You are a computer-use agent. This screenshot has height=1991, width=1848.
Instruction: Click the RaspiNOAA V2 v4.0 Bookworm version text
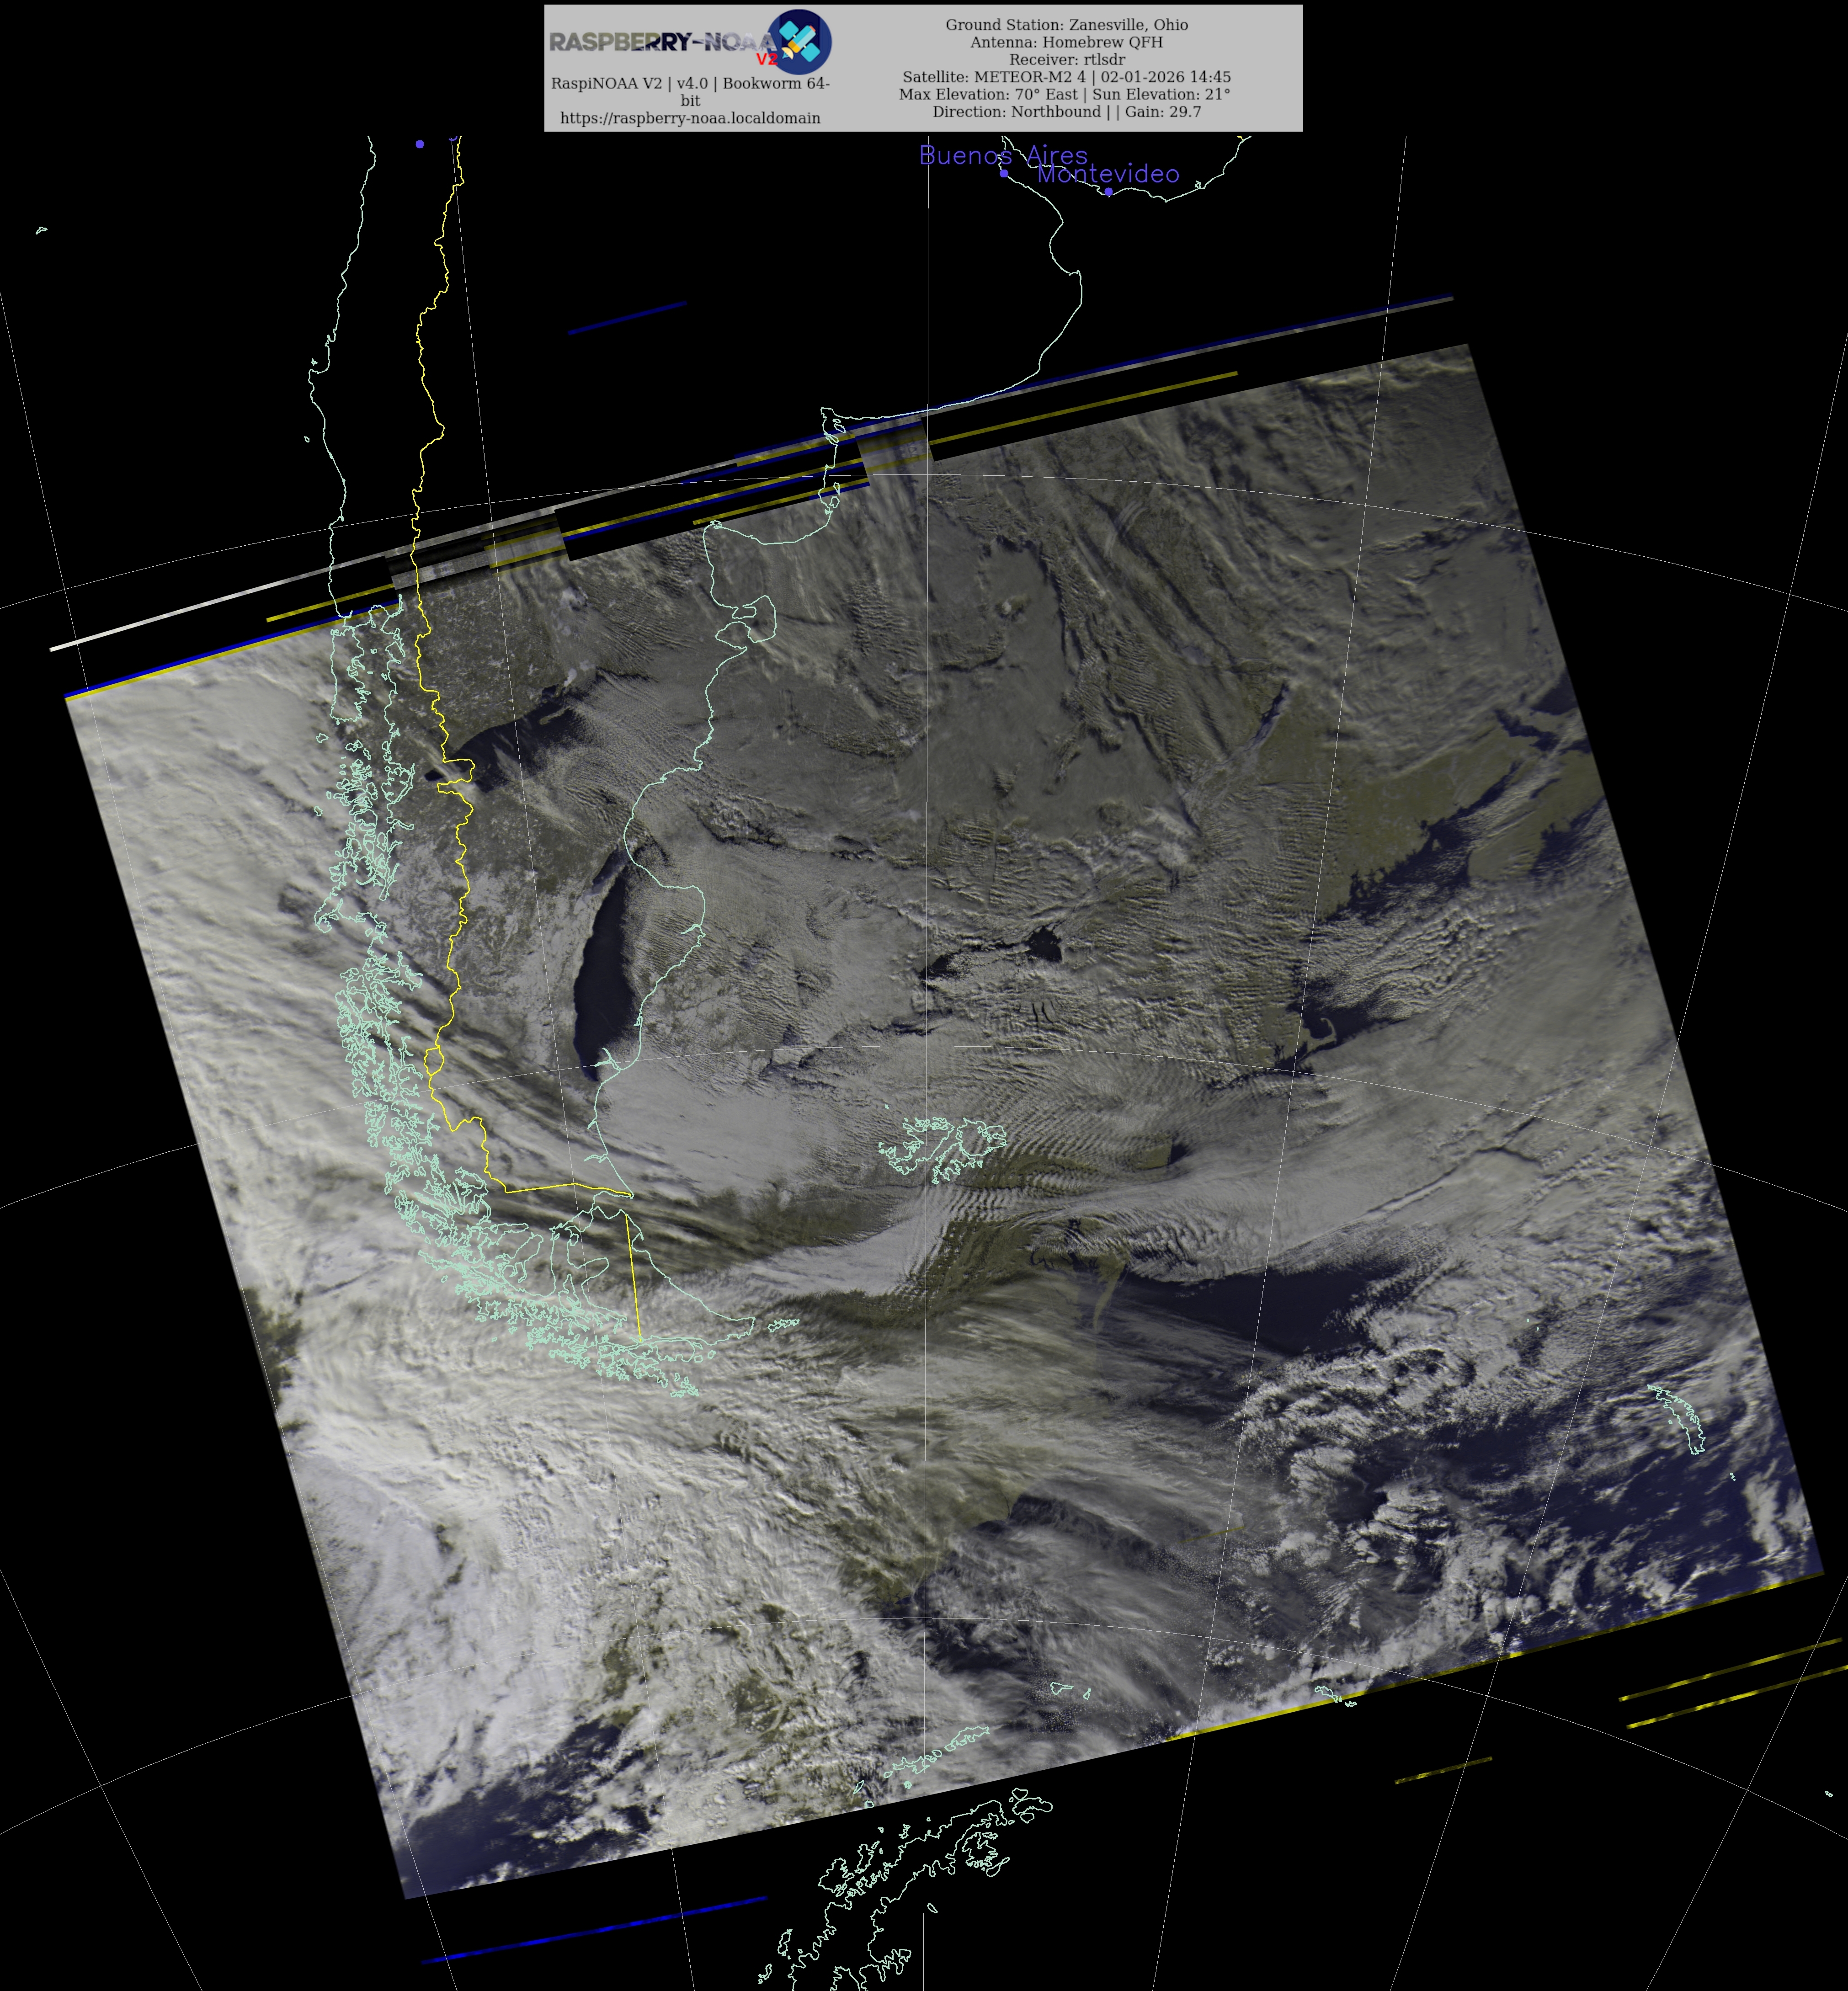pos(690,84)
